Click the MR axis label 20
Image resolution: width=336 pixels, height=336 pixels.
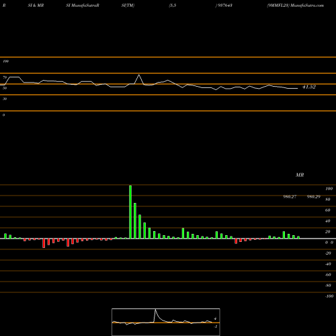pos(328,232)
